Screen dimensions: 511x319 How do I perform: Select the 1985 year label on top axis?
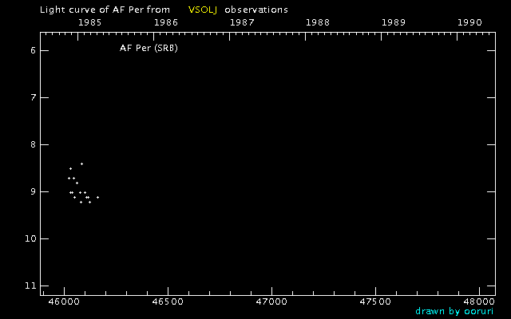pos(89,22)
